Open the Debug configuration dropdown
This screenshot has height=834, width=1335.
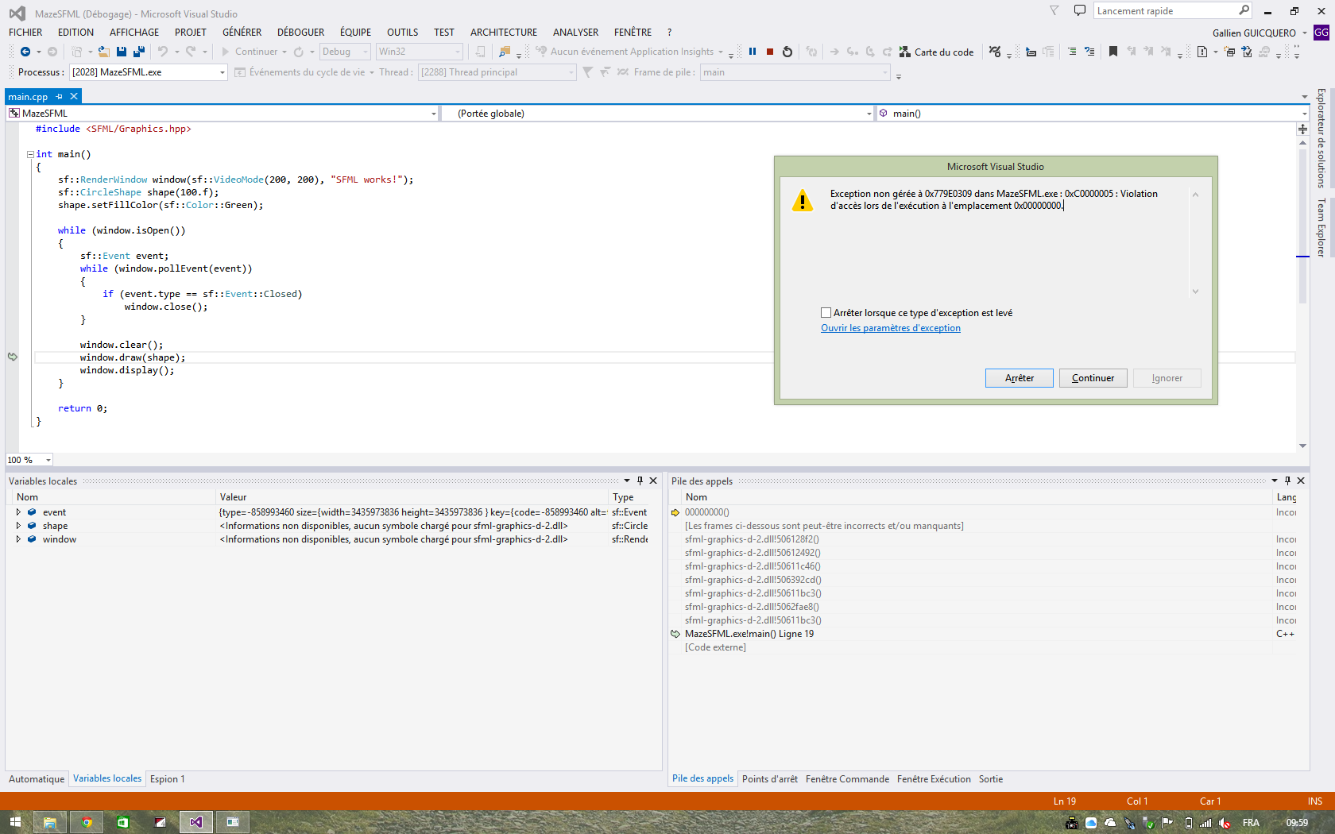[367, 51]
